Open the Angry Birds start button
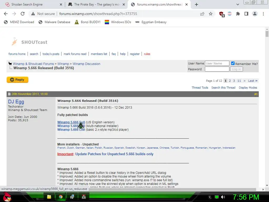 click(7, 197)
